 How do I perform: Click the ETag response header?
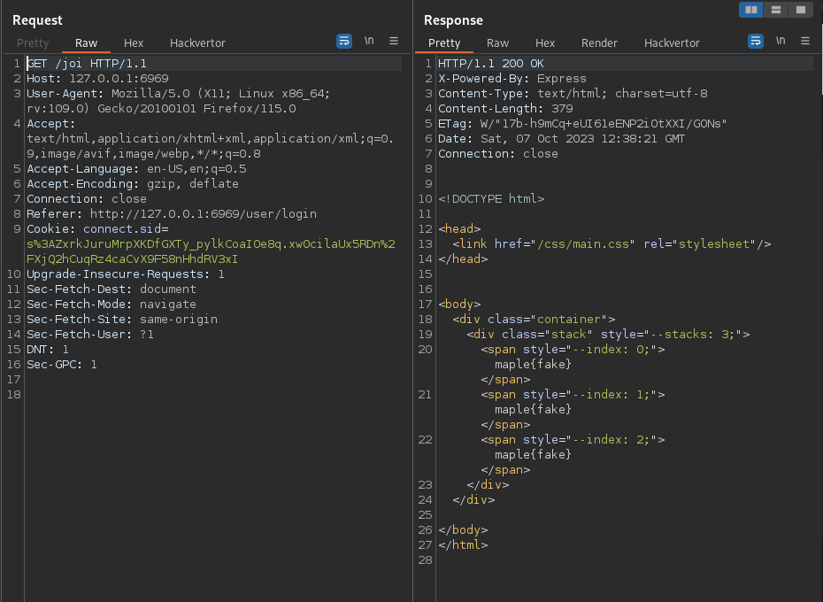[582, 124]
